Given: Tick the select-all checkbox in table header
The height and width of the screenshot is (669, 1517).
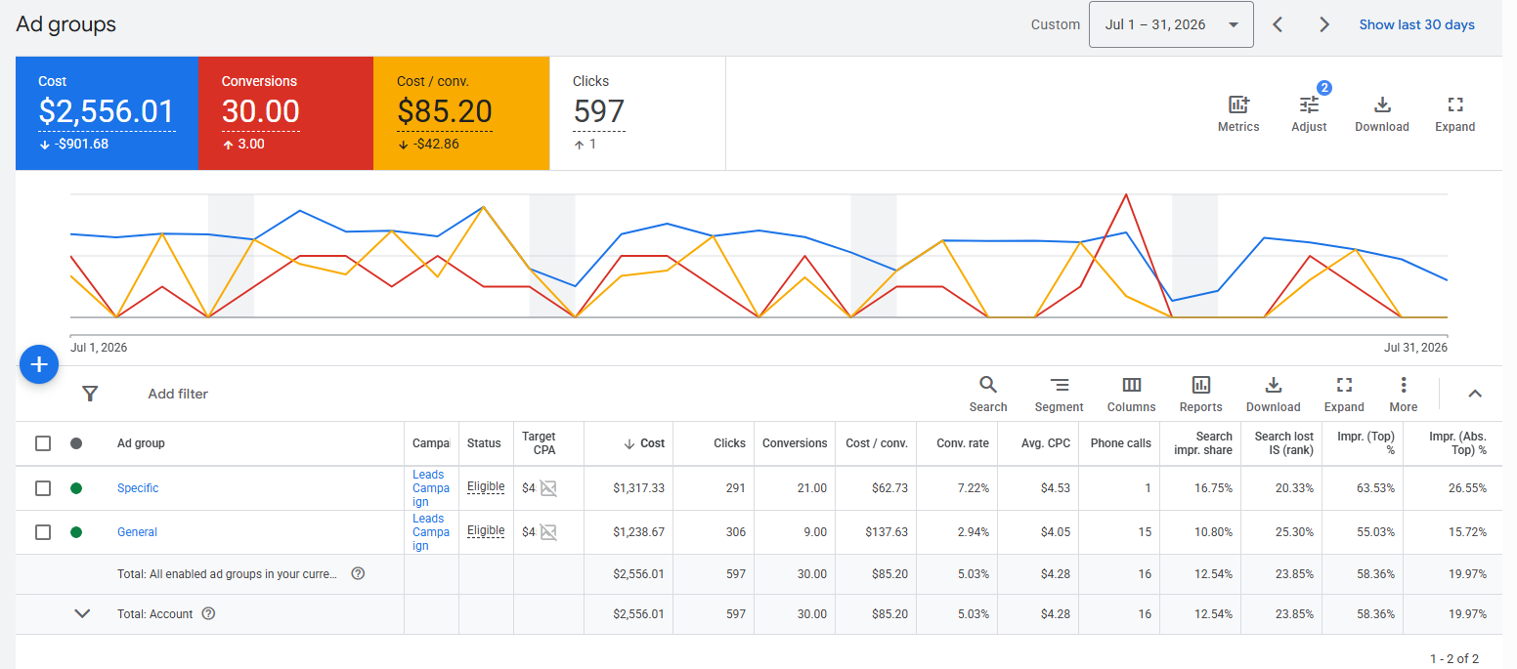Looking at the screenshot, I should pos(43,443).
